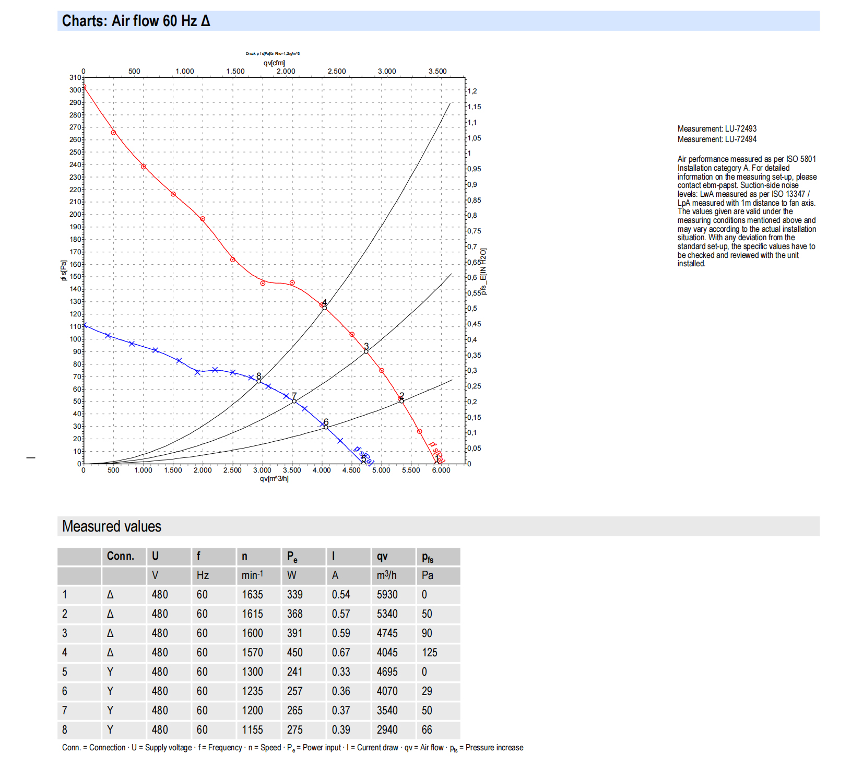Click the air flow value 5930 in row 1
This screenshot has width=863, height=766.
pyautogui.click(x=387, y=595)
